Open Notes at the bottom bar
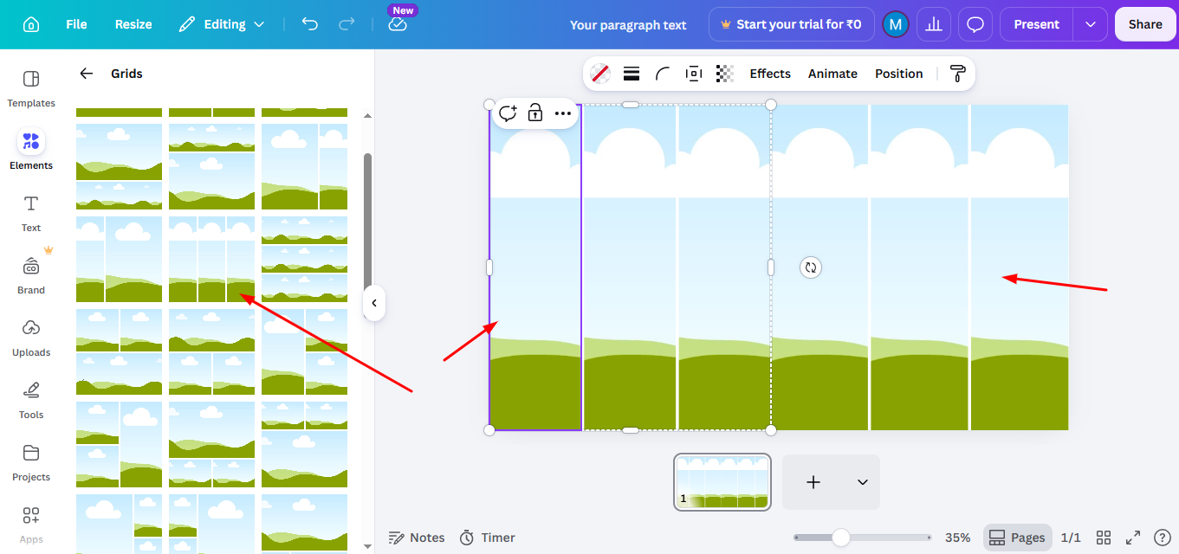This screenshot has height=554, width=1179. click(417, 538)
